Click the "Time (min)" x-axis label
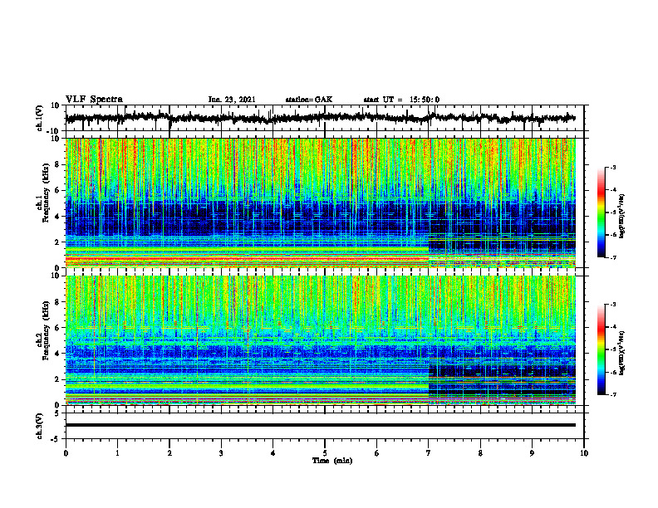Viewport: 658px width, 508px height. [x=332, y=461]
